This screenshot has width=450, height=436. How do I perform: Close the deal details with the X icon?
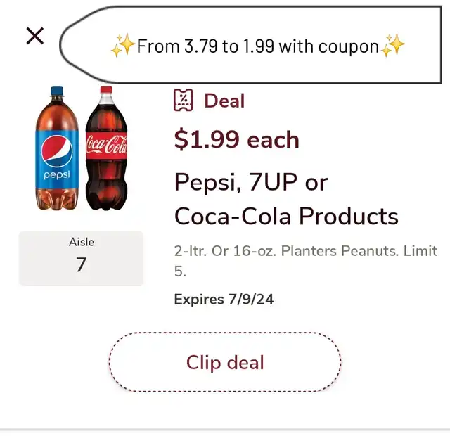pos(35,36)
